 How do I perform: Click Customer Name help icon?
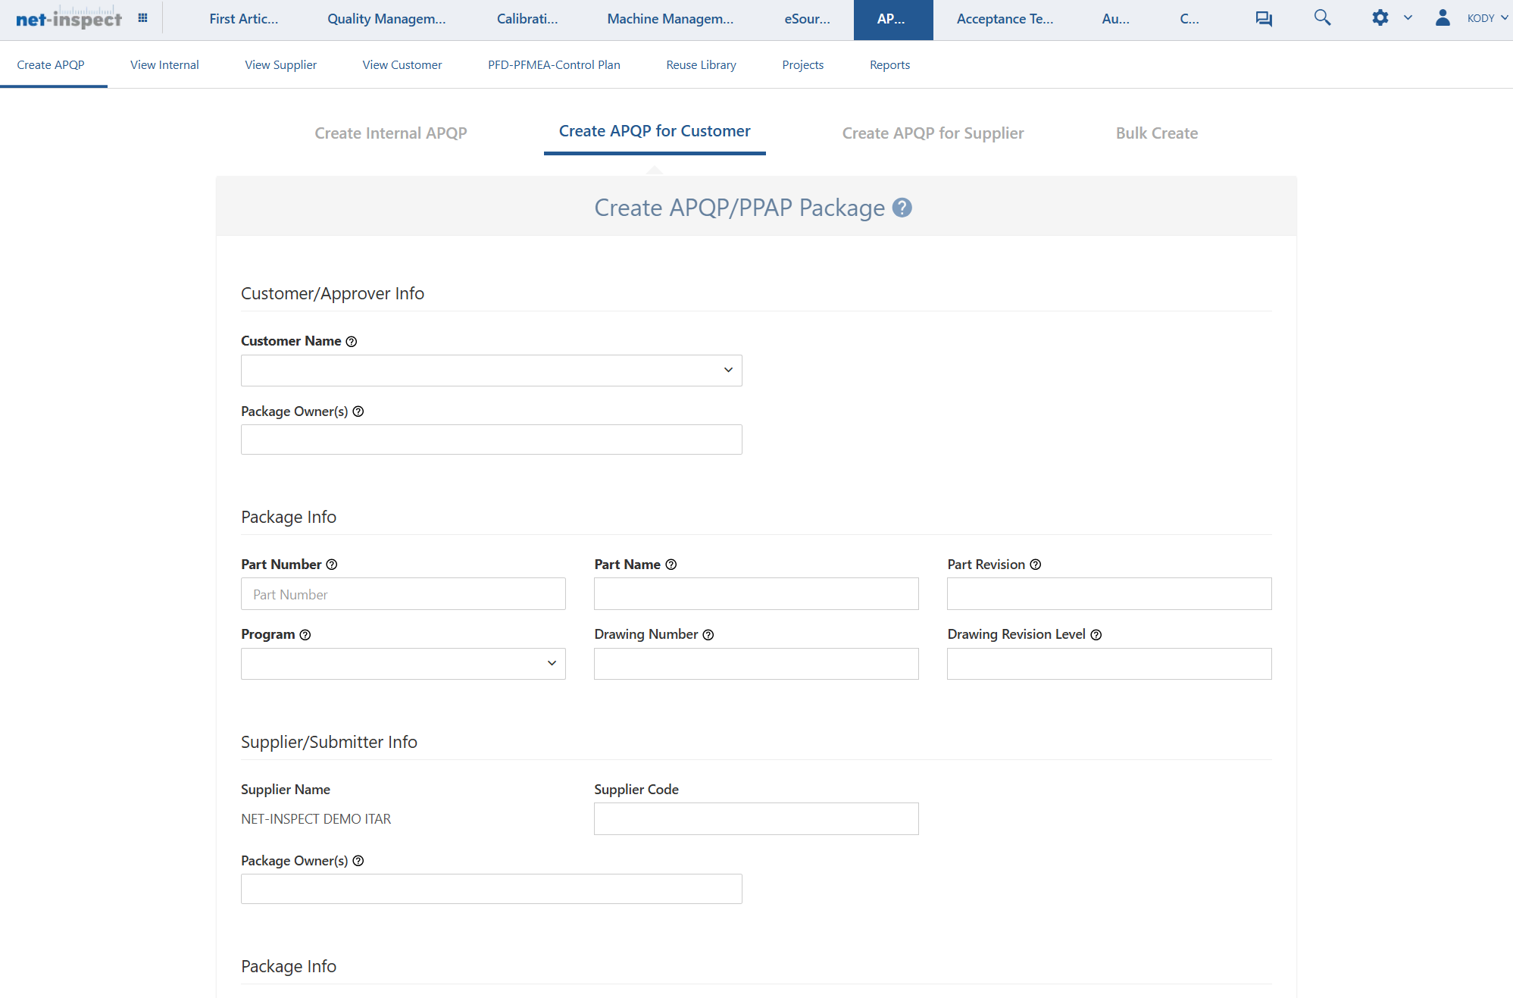click(x=352, y=342)
